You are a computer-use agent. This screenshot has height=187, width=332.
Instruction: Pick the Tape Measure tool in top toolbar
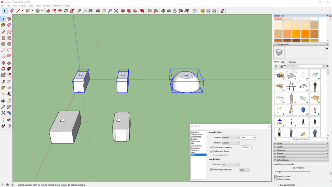point(79,11)
